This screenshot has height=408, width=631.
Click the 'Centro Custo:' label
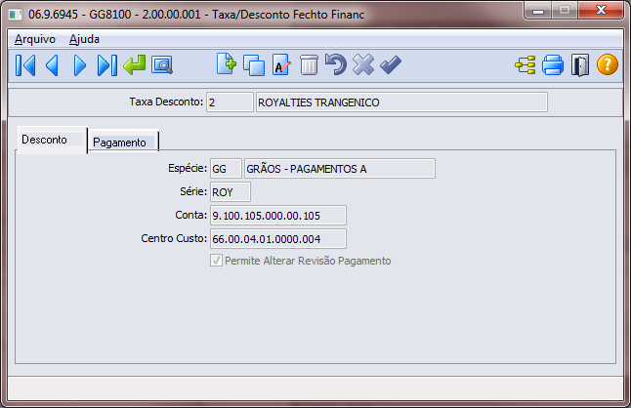click(x=174, y=238)
